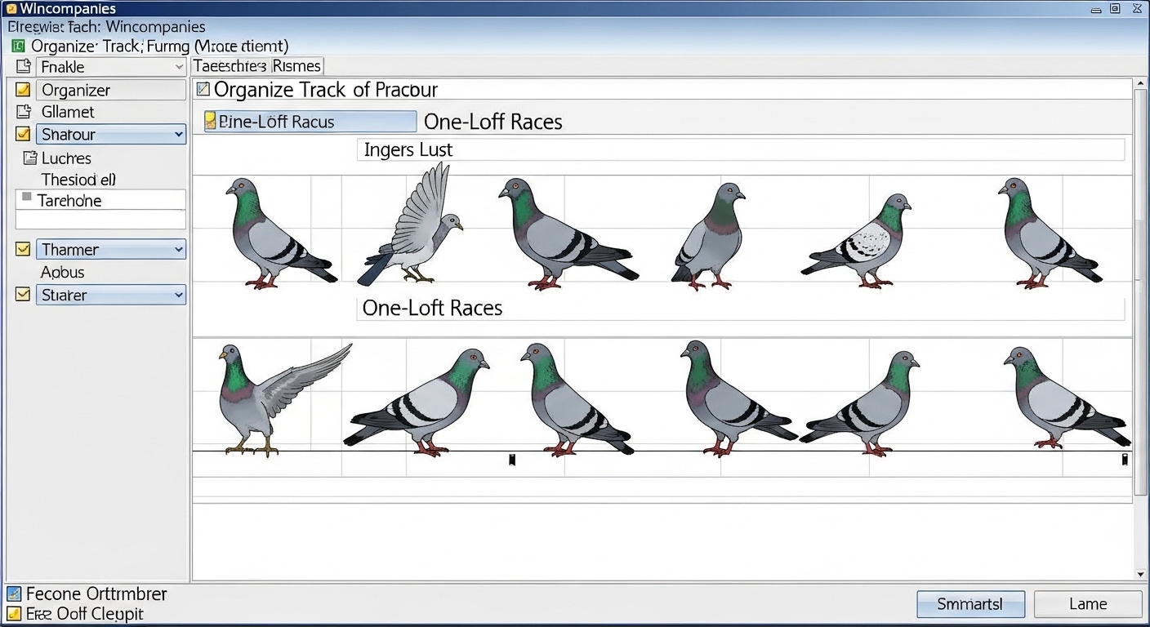The height and width of the screenshot is (627, 1150).
Task: Click the vertical scrollbar on right side
Action: [1140, 327]
